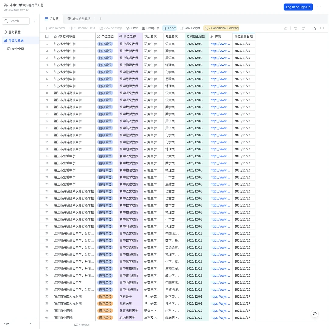Viewport: 329px width, 329px height.
Task: Click the 岗位更新日期 column header
Action: click(244, 37)
